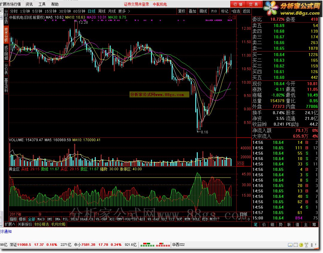The height and width of the screenshot is (253, 323).
Task: Select 模板 tab at chart bottom
Action: click(22, 219)
